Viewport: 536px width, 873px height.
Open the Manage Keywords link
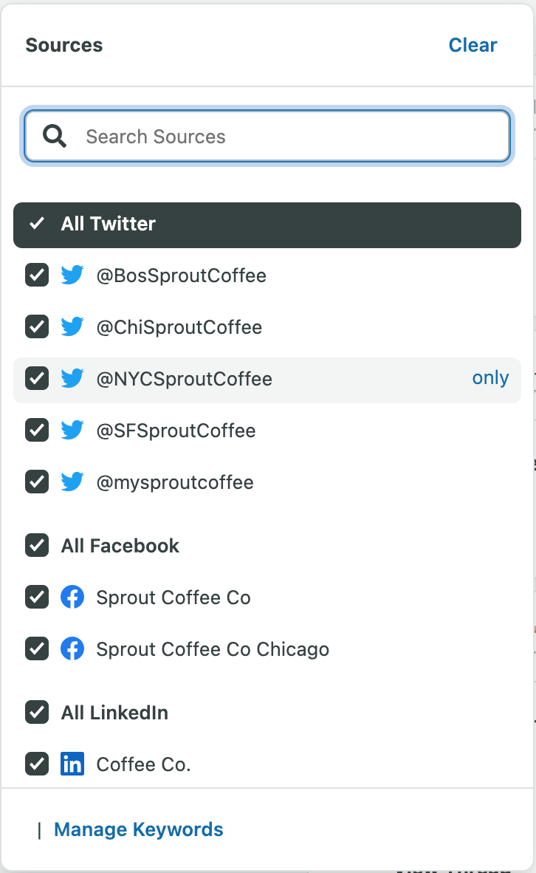click(x=139, y=829)
